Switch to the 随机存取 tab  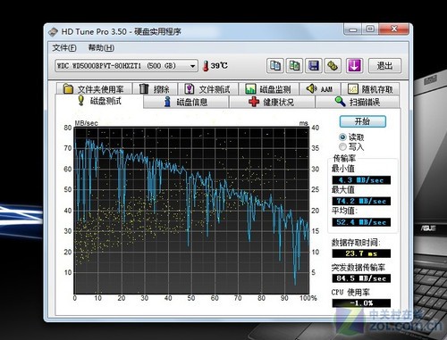(370, 89)
